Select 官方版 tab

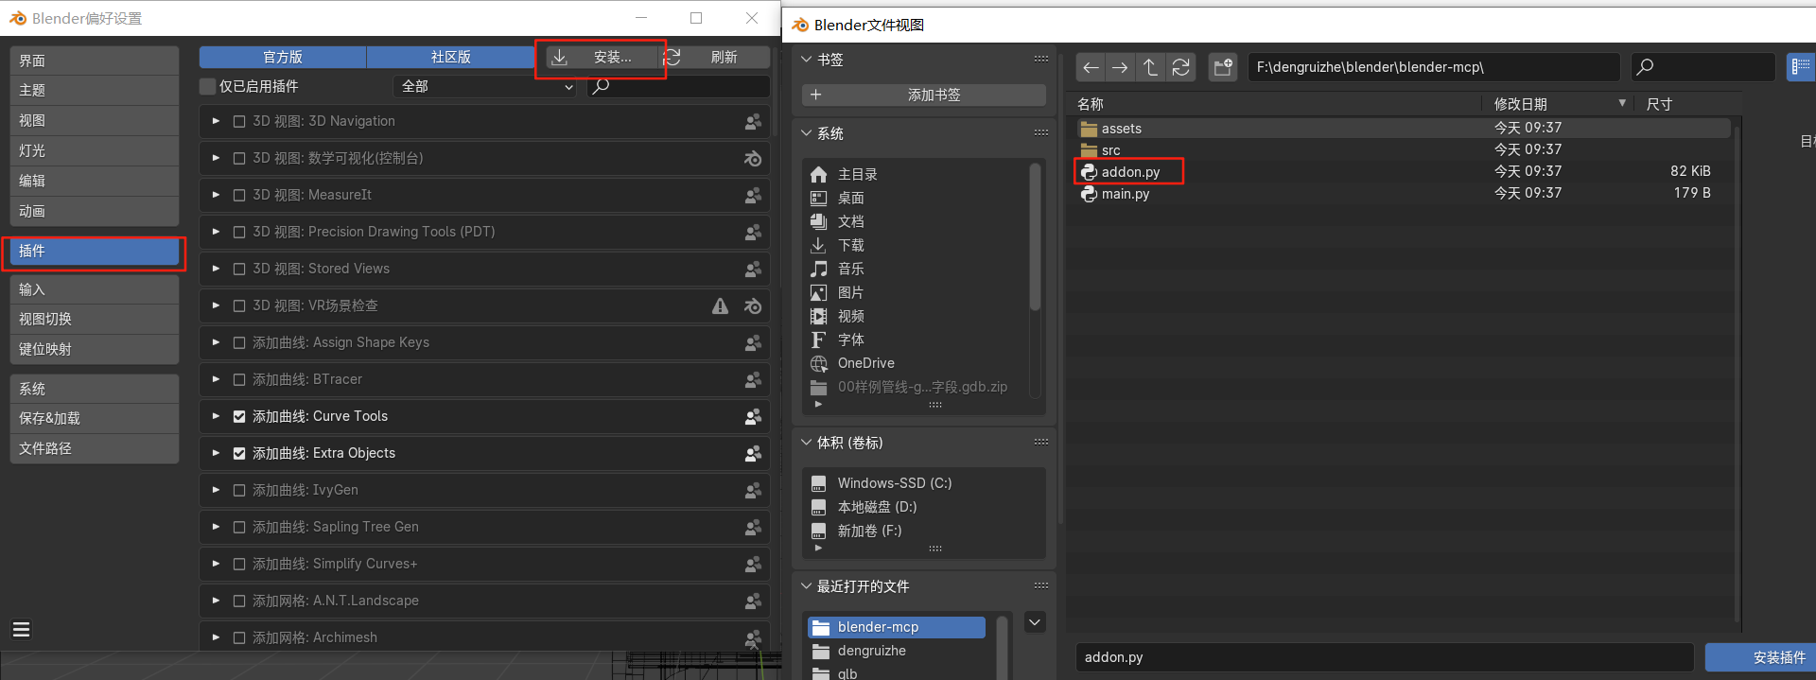click(283, 58)
